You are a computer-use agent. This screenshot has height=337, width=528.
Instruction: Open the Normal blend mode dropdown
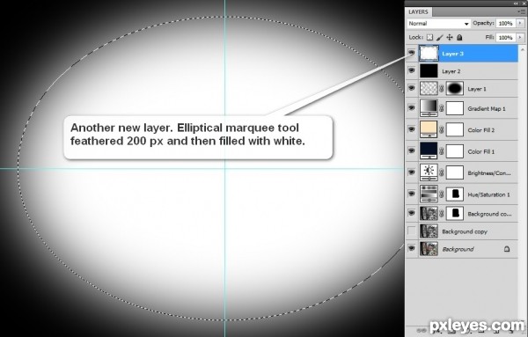tap(438, 24)
